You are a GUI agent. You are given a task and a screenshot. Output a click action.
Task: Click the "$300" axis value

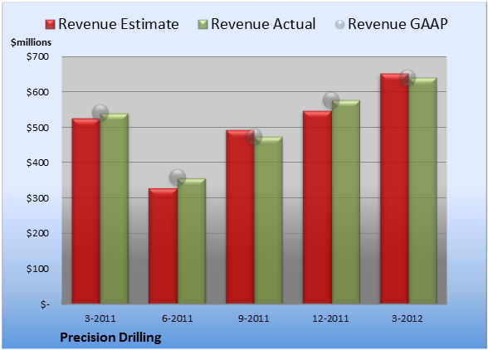[37, 198]
